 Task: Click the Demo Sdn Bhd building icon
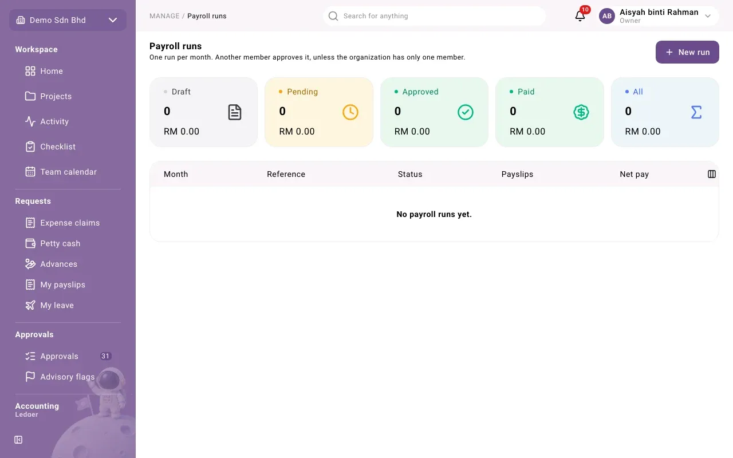(x=21, y=20)
